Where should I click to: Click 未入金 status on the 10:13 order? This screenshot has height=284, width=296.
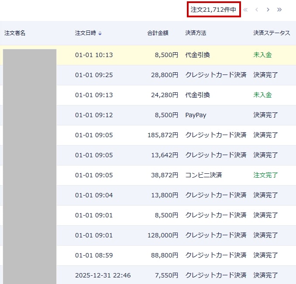tap(262, 55)
